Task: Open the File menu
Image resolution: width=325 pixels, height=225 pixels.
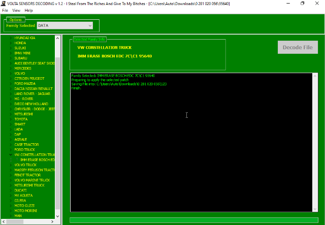Action: 5,10
